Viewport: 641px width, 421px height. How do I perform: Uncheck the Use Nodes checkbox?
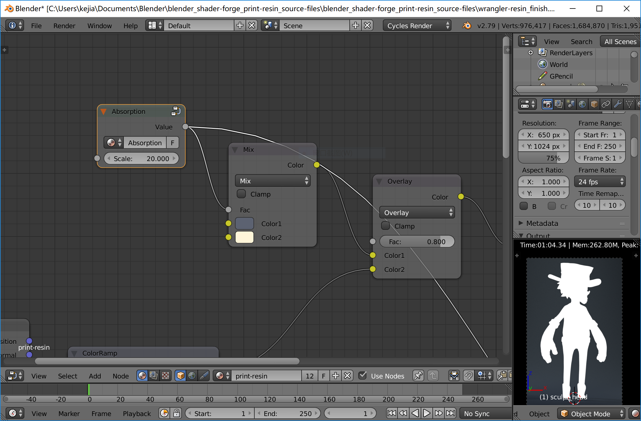click(363, 376)
